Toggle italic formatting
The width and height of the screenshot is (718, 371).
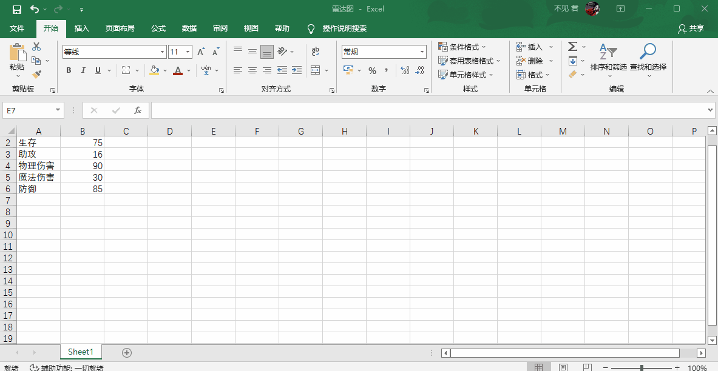click(83, 70)
